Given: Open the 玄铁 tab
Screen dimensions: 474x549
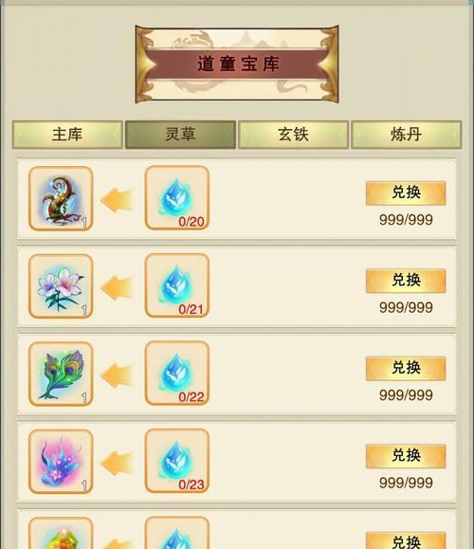Looking at the screenshot, I should (293, 135).
